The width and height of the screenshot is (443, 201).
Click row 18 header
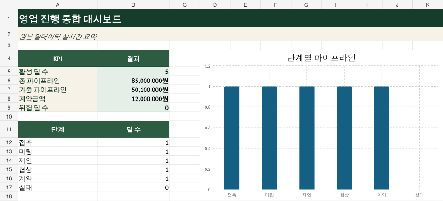point(9,196)
